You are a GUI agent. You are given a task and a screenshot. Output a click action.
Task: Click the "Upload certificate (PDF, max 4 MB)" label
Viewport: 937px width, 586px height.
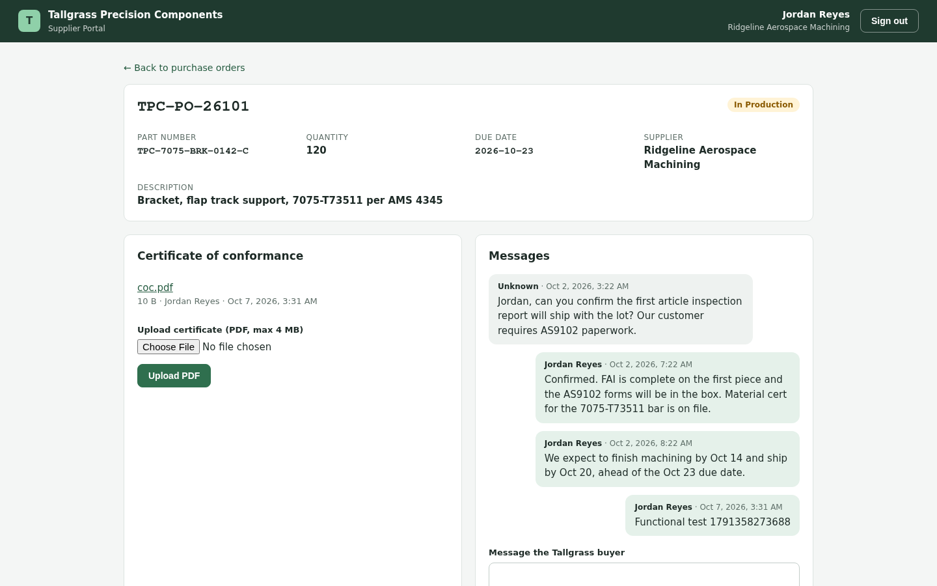pos(220,330)
